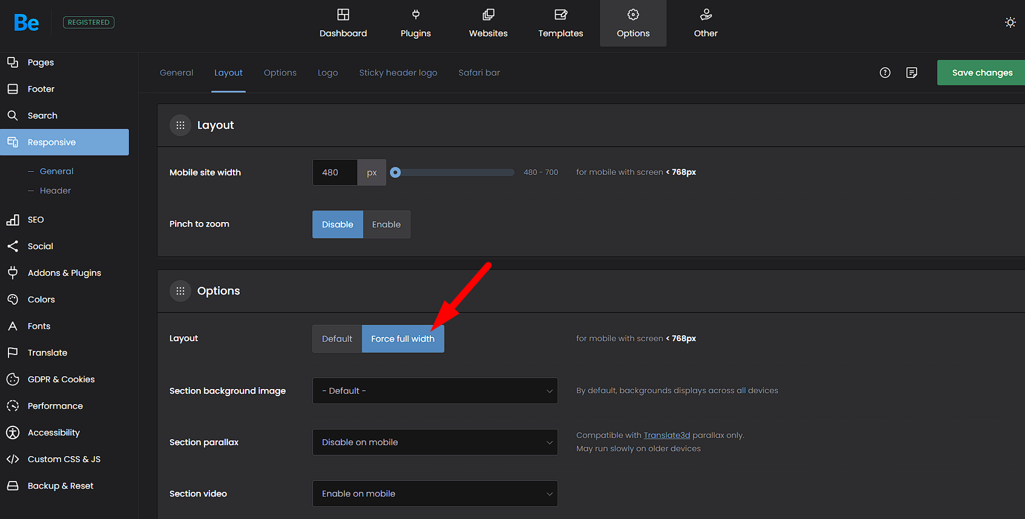Click the Mobile site width slider track

point(453,172)
